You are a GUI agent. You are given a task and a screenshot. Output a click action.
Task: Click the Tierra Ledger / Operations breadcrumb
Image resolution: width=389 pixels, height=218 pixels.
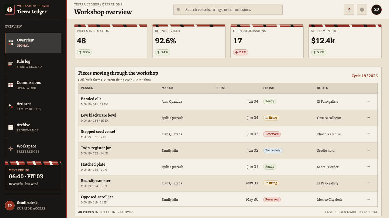coord(98,5)
